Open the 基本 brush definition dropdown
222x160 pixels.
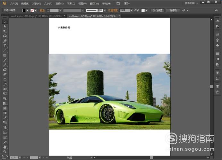(x=105, y=11)
